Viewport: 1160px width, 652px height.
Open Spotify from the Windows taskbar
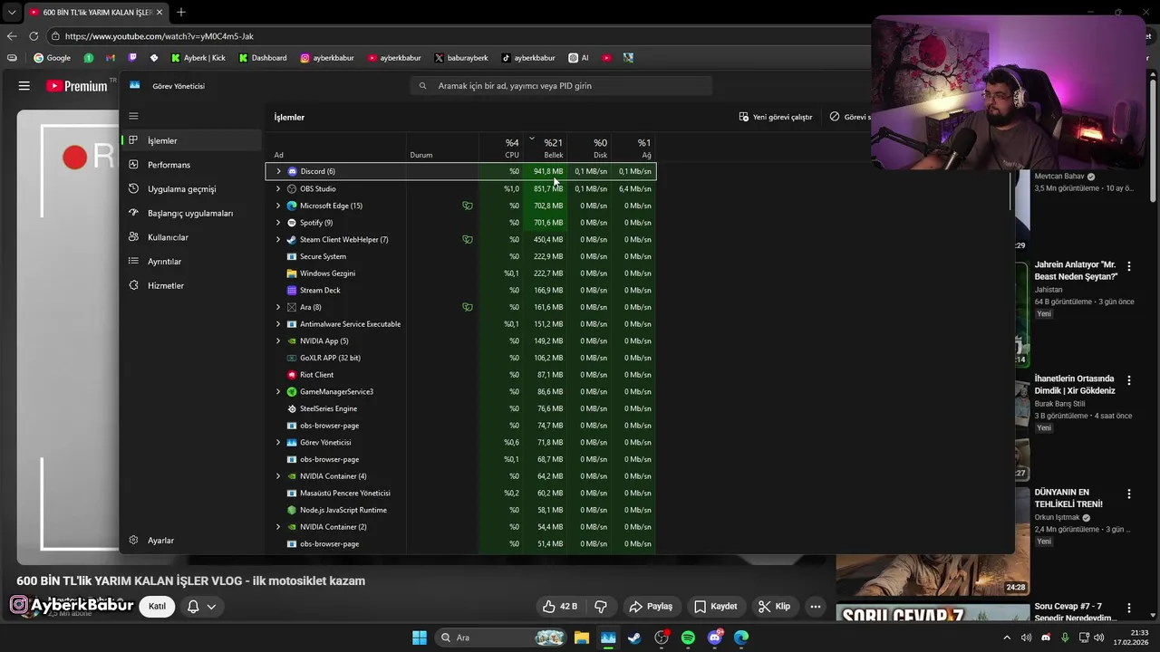(688, 638)
